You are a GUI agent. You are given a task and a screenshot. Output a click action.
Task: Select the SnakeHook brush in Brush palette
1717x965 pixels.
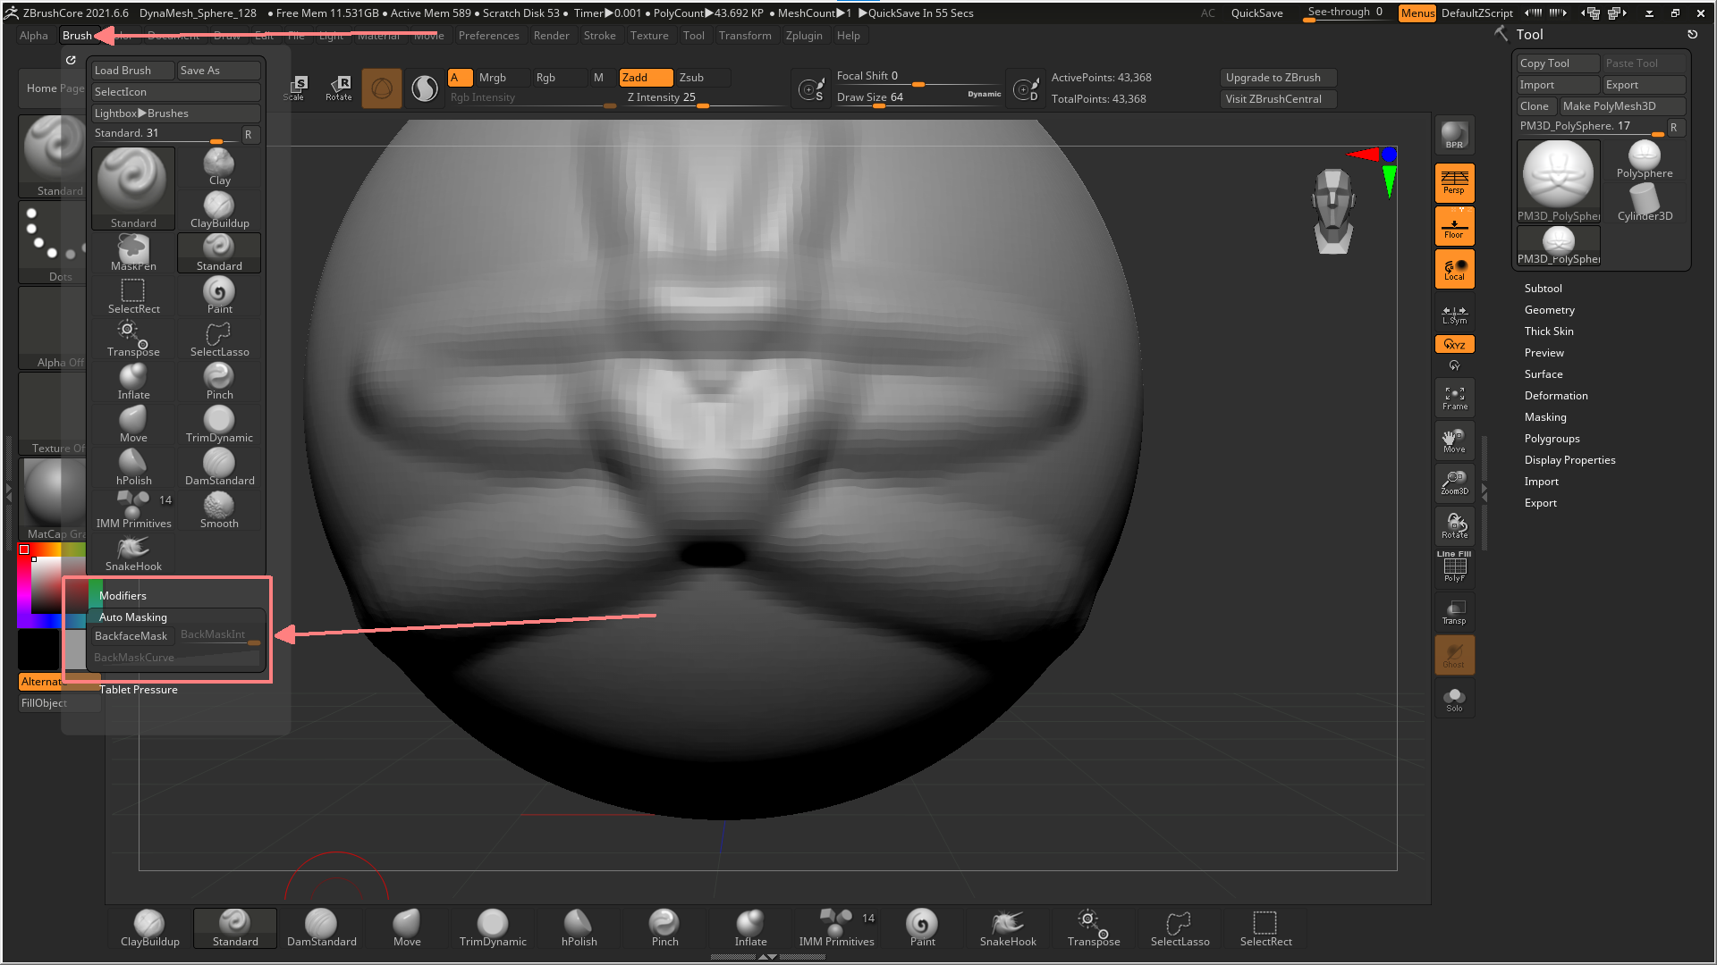[133, 553]
